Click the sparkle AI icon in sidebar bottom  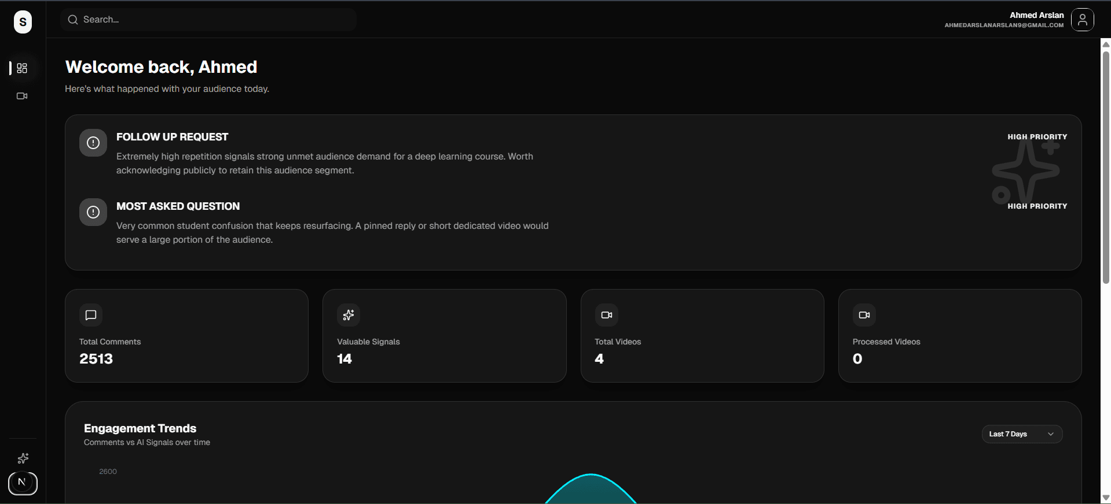pyautogui.click(x=23, y=458)
